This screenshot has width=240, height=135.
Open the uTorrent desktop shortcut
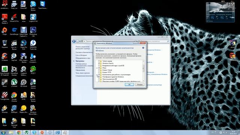point(14,83)
